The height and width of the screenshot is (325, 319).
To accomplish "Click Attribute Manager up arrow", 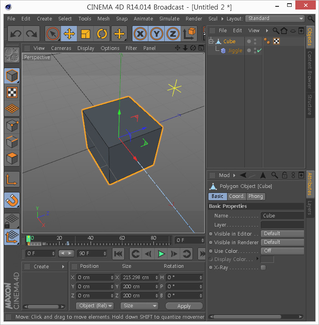I will (263, 175).
